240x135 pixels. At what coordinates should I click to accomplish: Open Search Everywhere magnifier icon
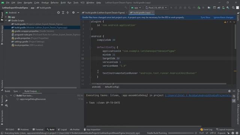tap(233, 7)
